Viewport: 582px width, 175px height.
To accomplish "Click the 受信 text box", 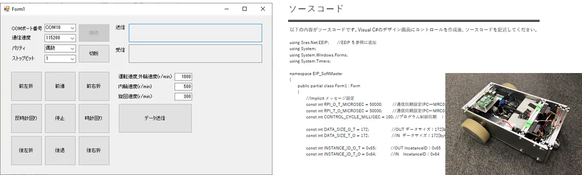I will click(x=195, y=54).
